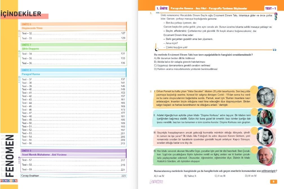Screen dimensions: 284x189
Task: Click the question 1 prompt 'Bu metinde Ercüment Ekrem Talu'nun tavrı…'
Action: pyautogui.click(x=203, y=55)
